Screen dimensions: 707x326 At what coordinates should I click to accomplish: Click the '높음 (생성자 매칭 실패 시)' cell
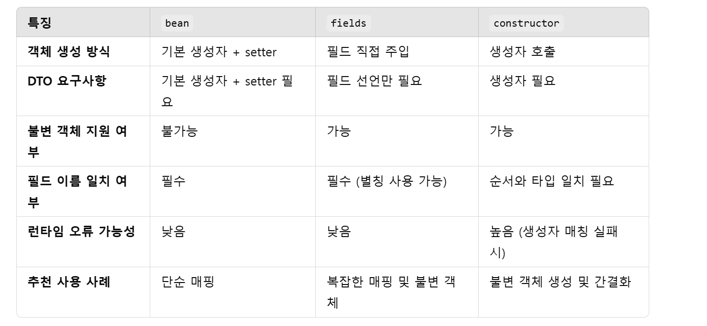coord(554,242)
